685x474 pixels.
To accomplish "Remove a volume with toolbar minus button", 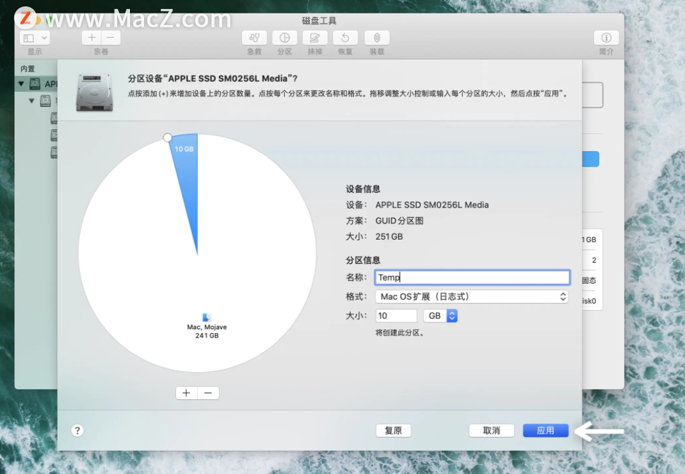I will 111,38.
